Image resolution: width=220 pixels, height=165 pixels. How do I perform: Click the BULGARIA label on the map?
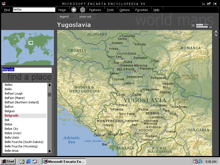199,130
